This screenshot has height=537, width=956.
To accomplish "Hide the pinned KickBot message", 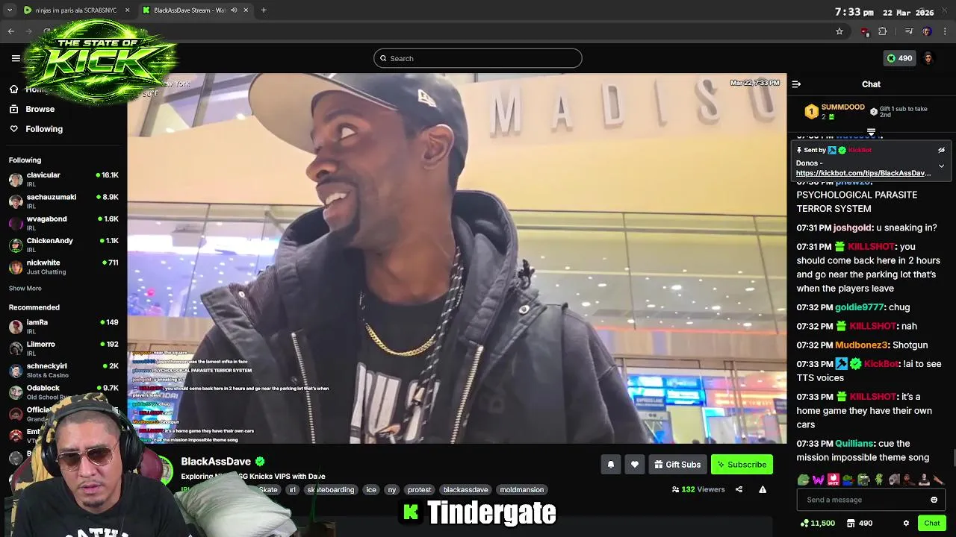I will click(x=941, y=150).
